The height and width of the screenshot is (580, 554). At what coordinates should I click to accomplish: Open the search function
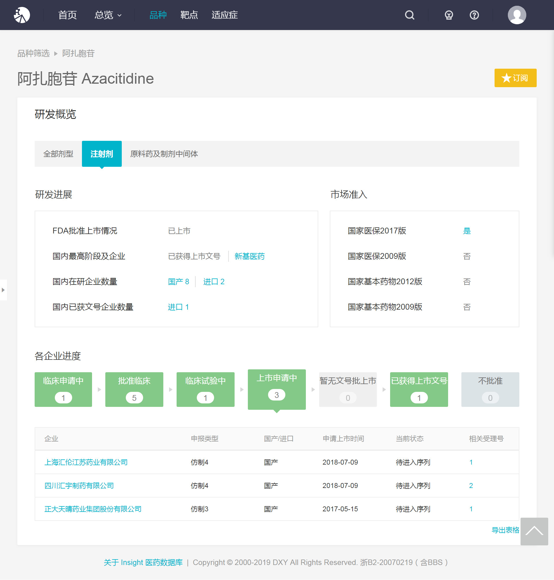coord(409,15)
